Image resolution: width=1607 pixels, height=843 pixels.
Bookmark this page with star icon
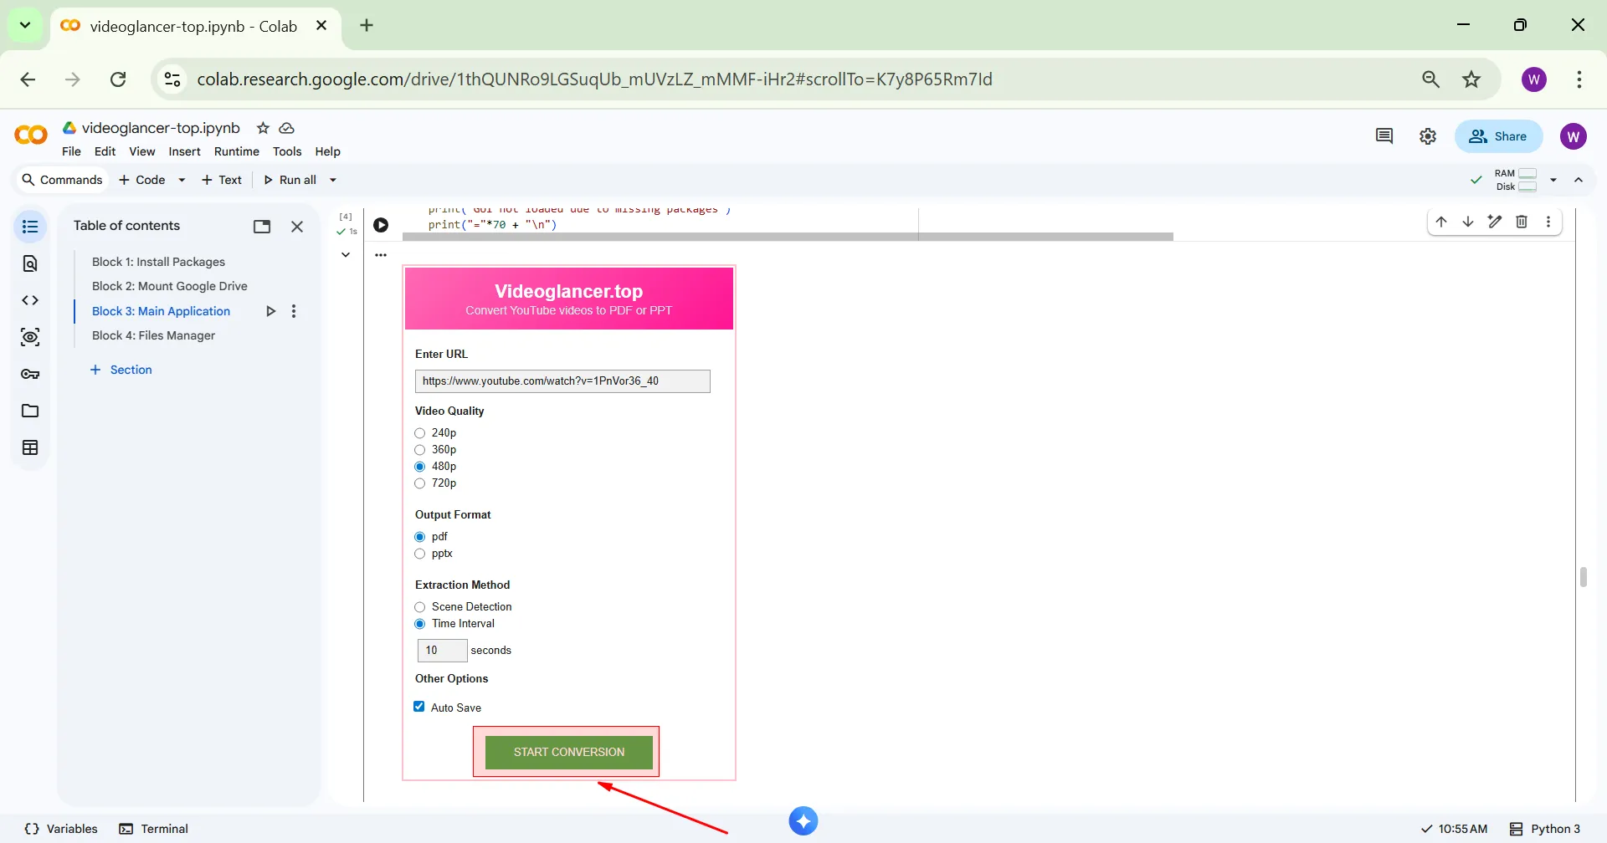[x=1471, y=79]
